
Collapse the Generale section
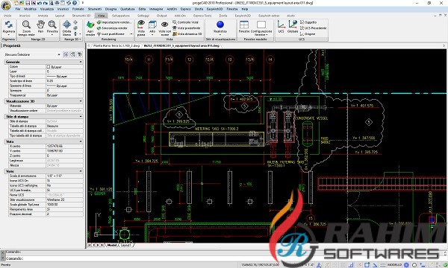81,62
